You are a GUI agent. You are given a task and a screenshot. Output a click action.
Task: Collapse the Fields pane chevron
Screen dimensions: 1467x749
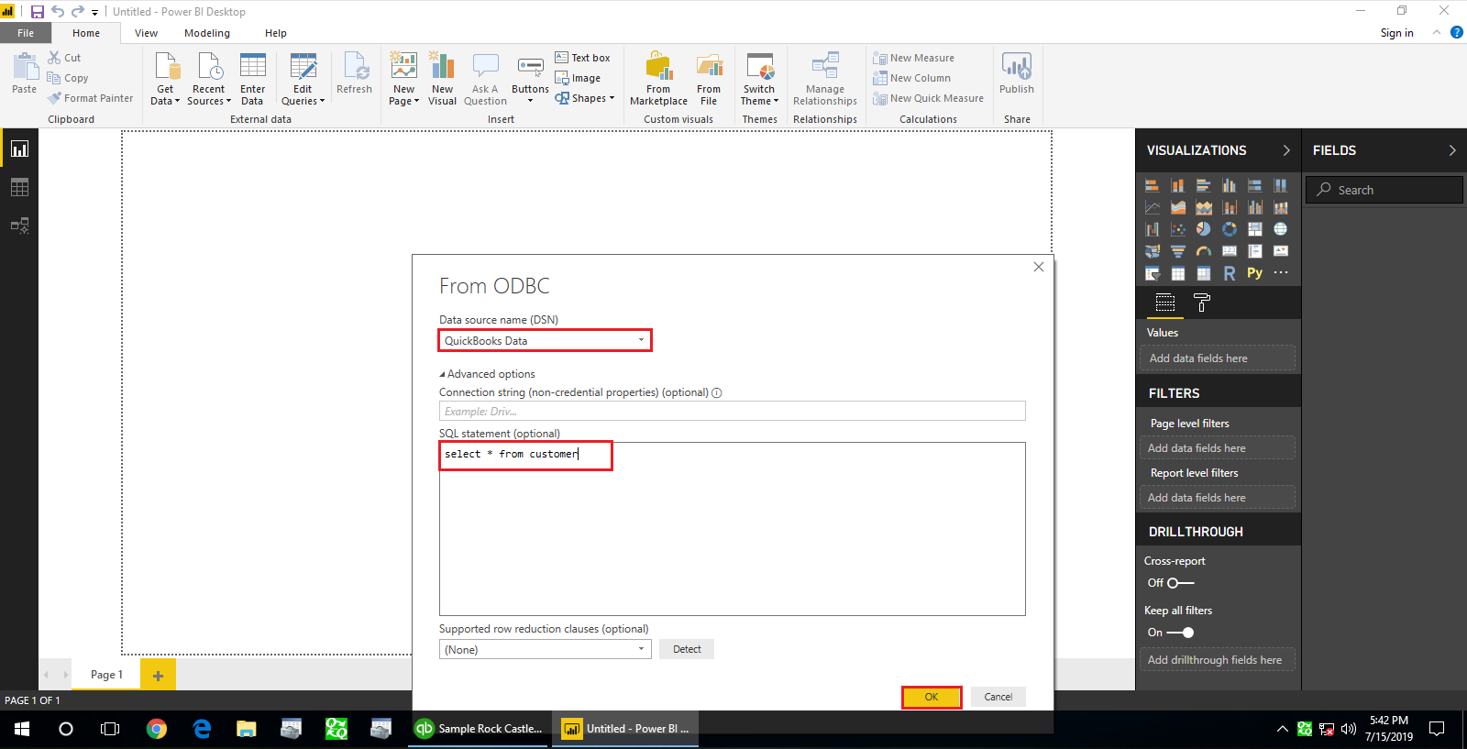click(1452, 150)
